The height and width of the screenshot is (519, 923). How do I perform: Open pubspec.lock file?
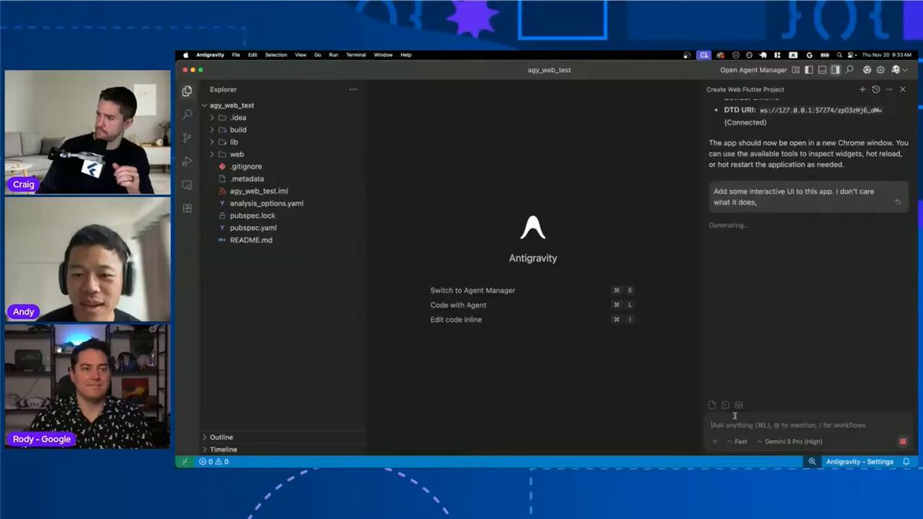point(252,216)
